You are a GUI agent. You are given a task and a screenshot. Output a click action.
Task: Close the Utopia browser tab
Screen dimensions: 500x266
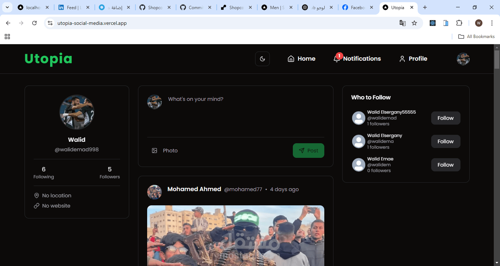click(411, 7)
